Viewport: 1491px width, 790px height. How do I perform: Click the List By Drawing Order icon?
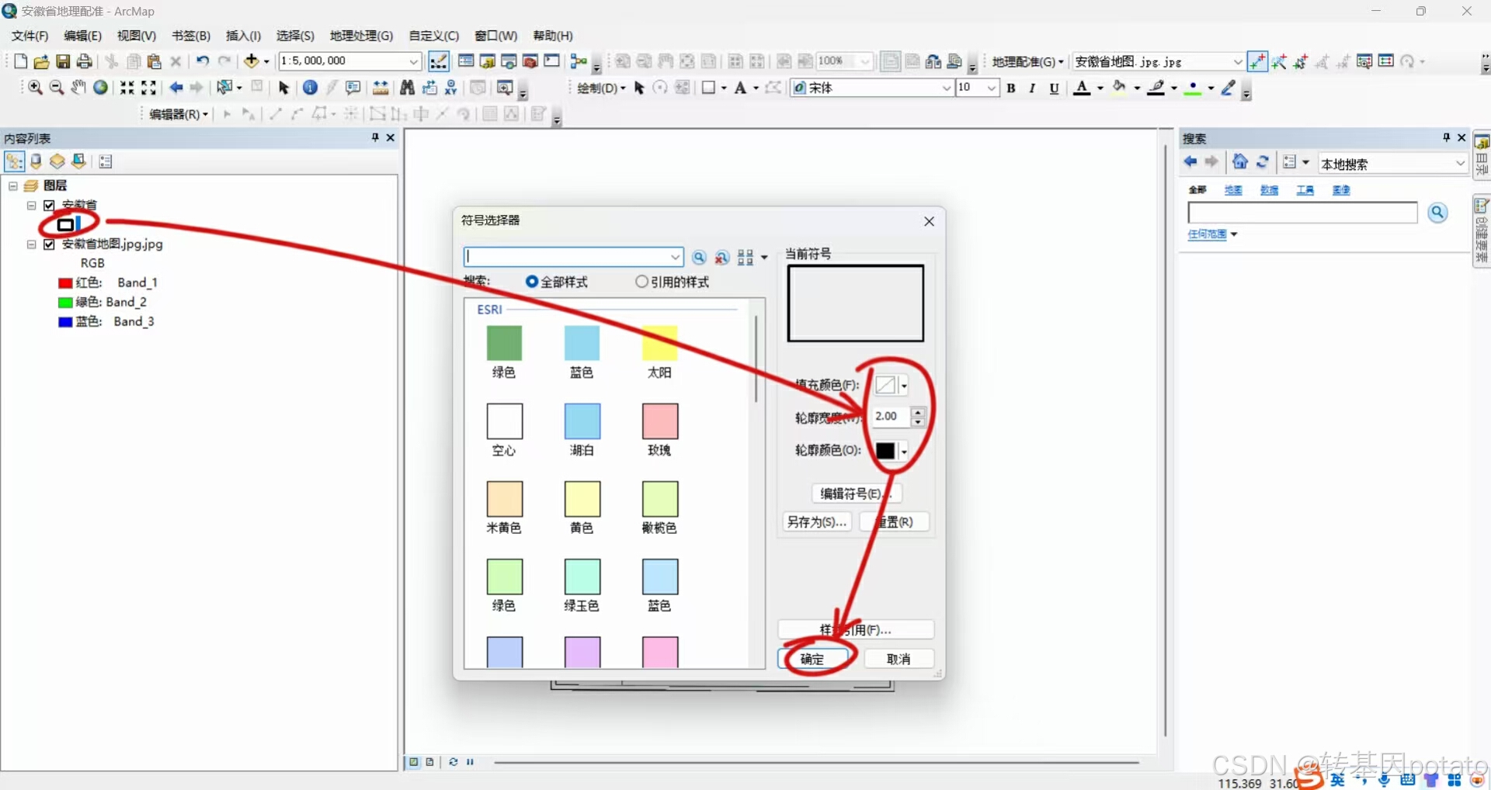click(14, 161)
